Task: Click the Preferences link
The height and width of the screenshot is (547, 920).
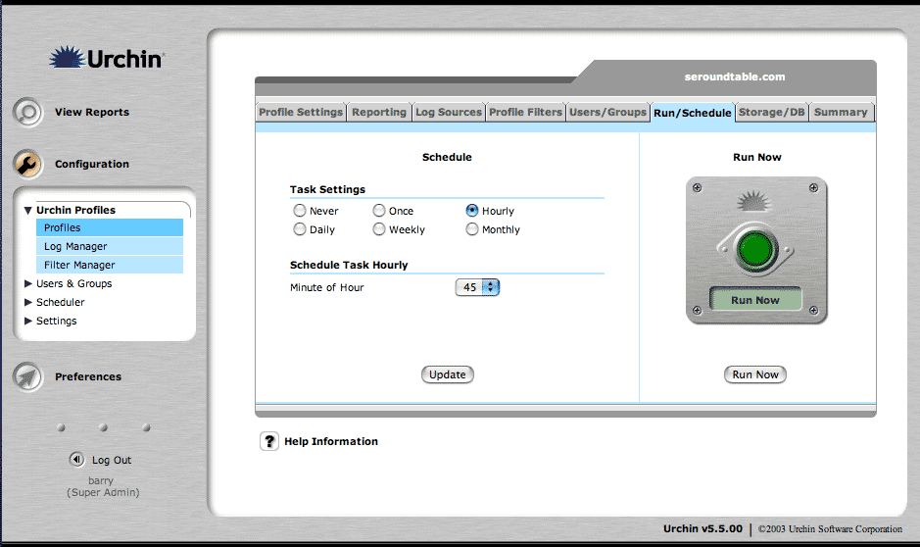Action: (x=88, y=376)
